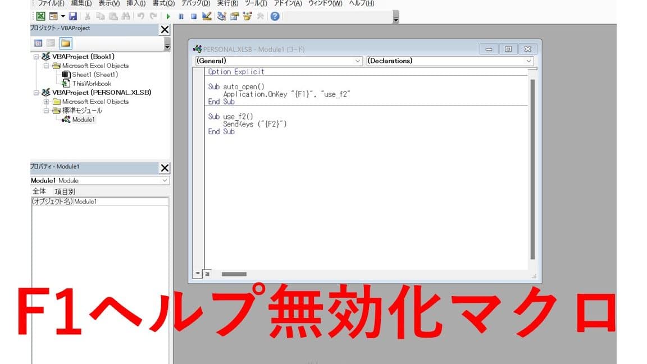This screenshot has width=647, height=364.
Task: Click the horizontal scrollbar thumb in the code window
Action: pyautogui.click(x=234, y=274)
